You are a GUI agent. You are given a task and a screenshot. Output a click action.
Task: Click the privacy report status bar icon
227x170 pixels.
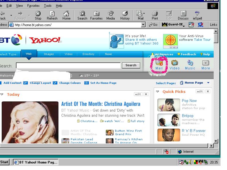coord(166,152)
